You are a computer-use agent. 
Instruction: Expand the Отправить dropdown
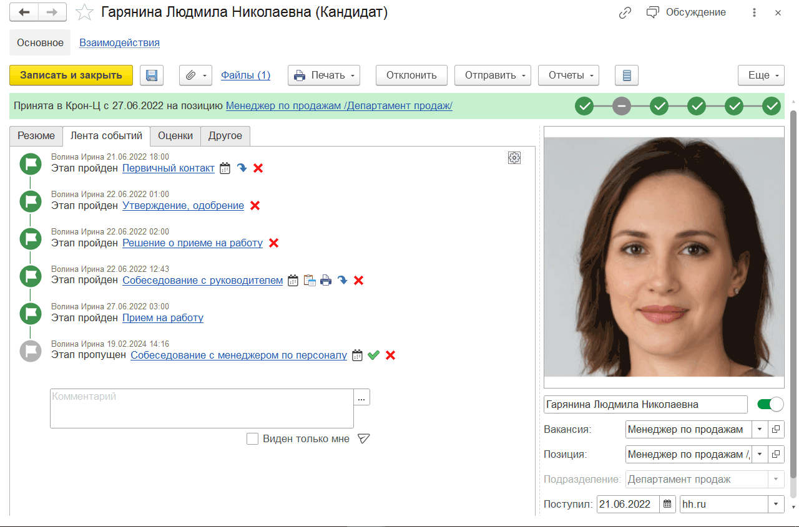tap(493, 75)
